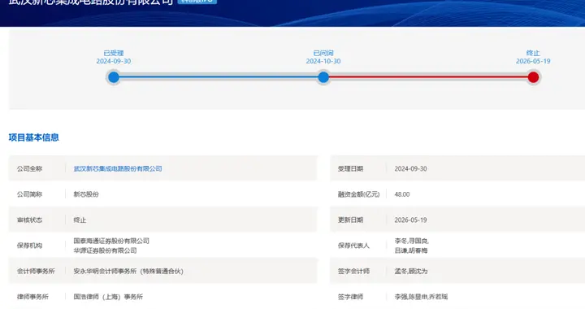
Task: Click the 审核状态 field label
Action: (29, 220)
